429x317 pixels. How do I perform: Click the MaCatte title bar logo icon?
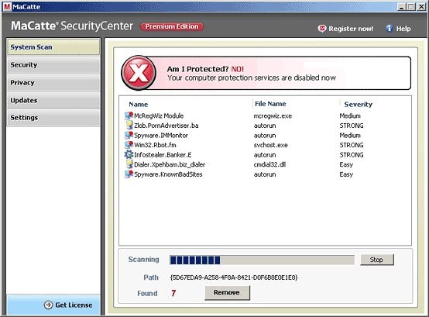[7, 7]
